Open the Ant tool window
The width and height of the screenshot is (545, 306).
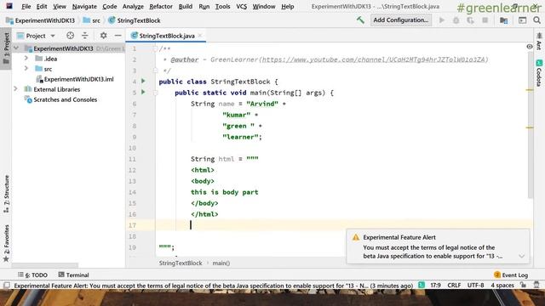click(x=539, y=41)
